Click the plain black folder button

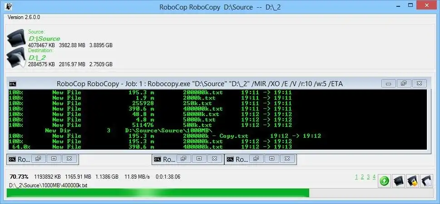pos(399,181)
